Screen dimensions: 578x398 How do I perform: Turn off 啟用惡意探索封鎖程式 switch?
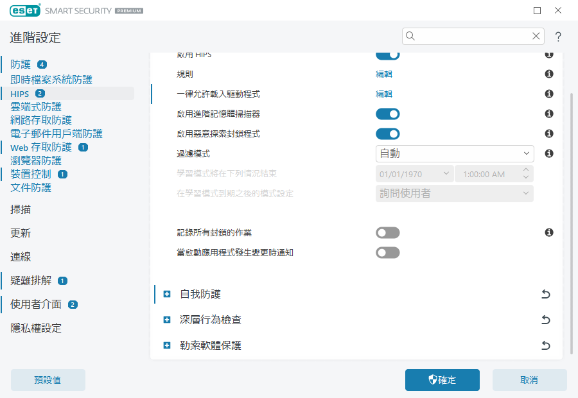tap(388, 134)
